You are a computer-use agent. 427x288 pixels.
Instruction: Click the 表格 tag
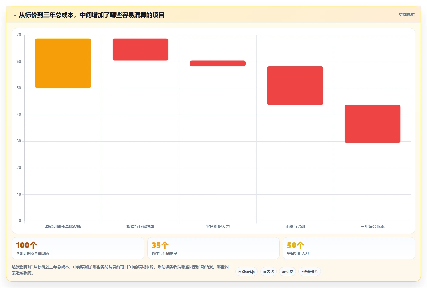tap(268, 272)
